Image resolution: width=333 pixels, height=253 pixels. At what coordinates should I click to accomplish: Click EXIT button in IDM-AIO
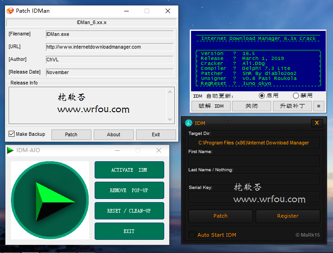pyautogui.click(x=129, y=231)
